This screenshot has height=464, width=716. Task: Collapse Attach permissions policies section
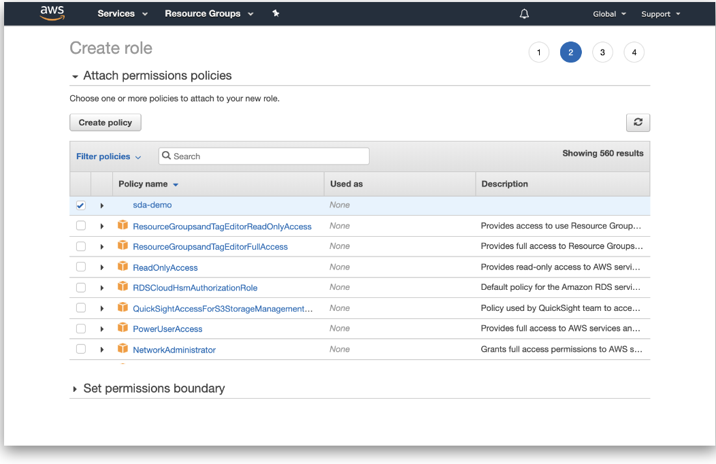point(75,77)
